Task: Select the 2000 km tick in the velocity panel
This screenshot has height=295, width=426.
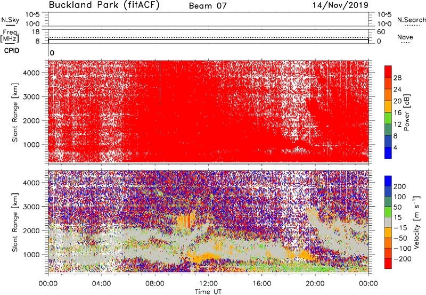Action: click(31, 231)
